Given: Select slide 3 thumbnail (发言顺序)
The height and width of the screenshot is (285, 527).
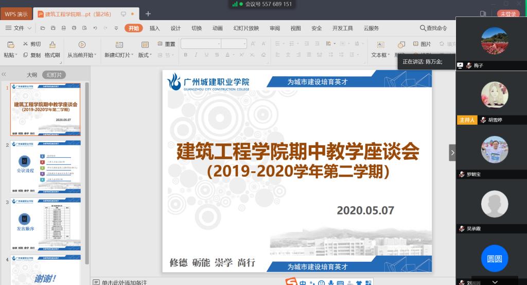Looking at the screenshot, I should [x=46, y=225].
